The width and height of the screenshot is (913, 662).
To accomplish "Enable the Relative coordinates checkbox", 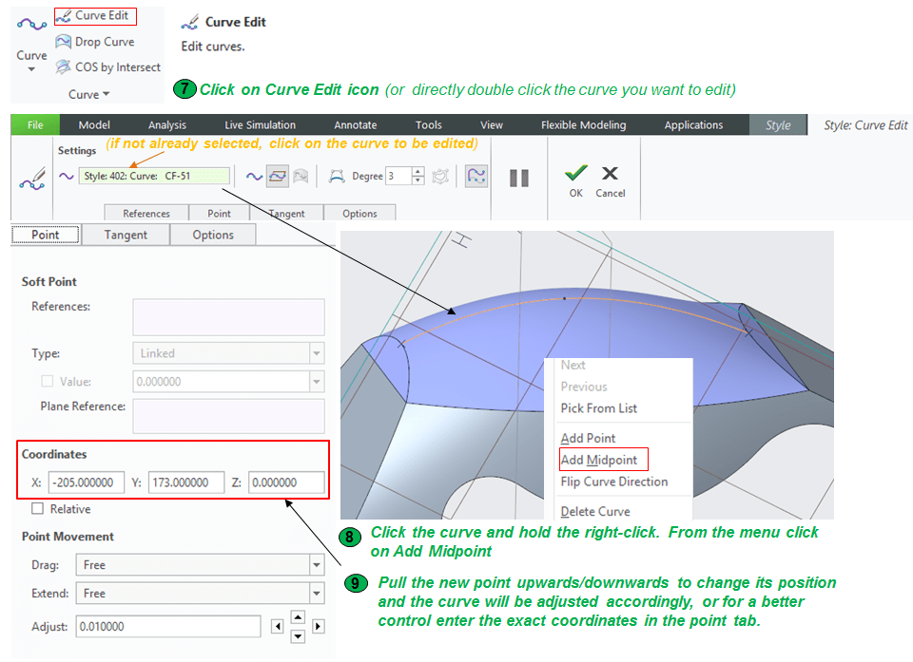I will (38, 509).
